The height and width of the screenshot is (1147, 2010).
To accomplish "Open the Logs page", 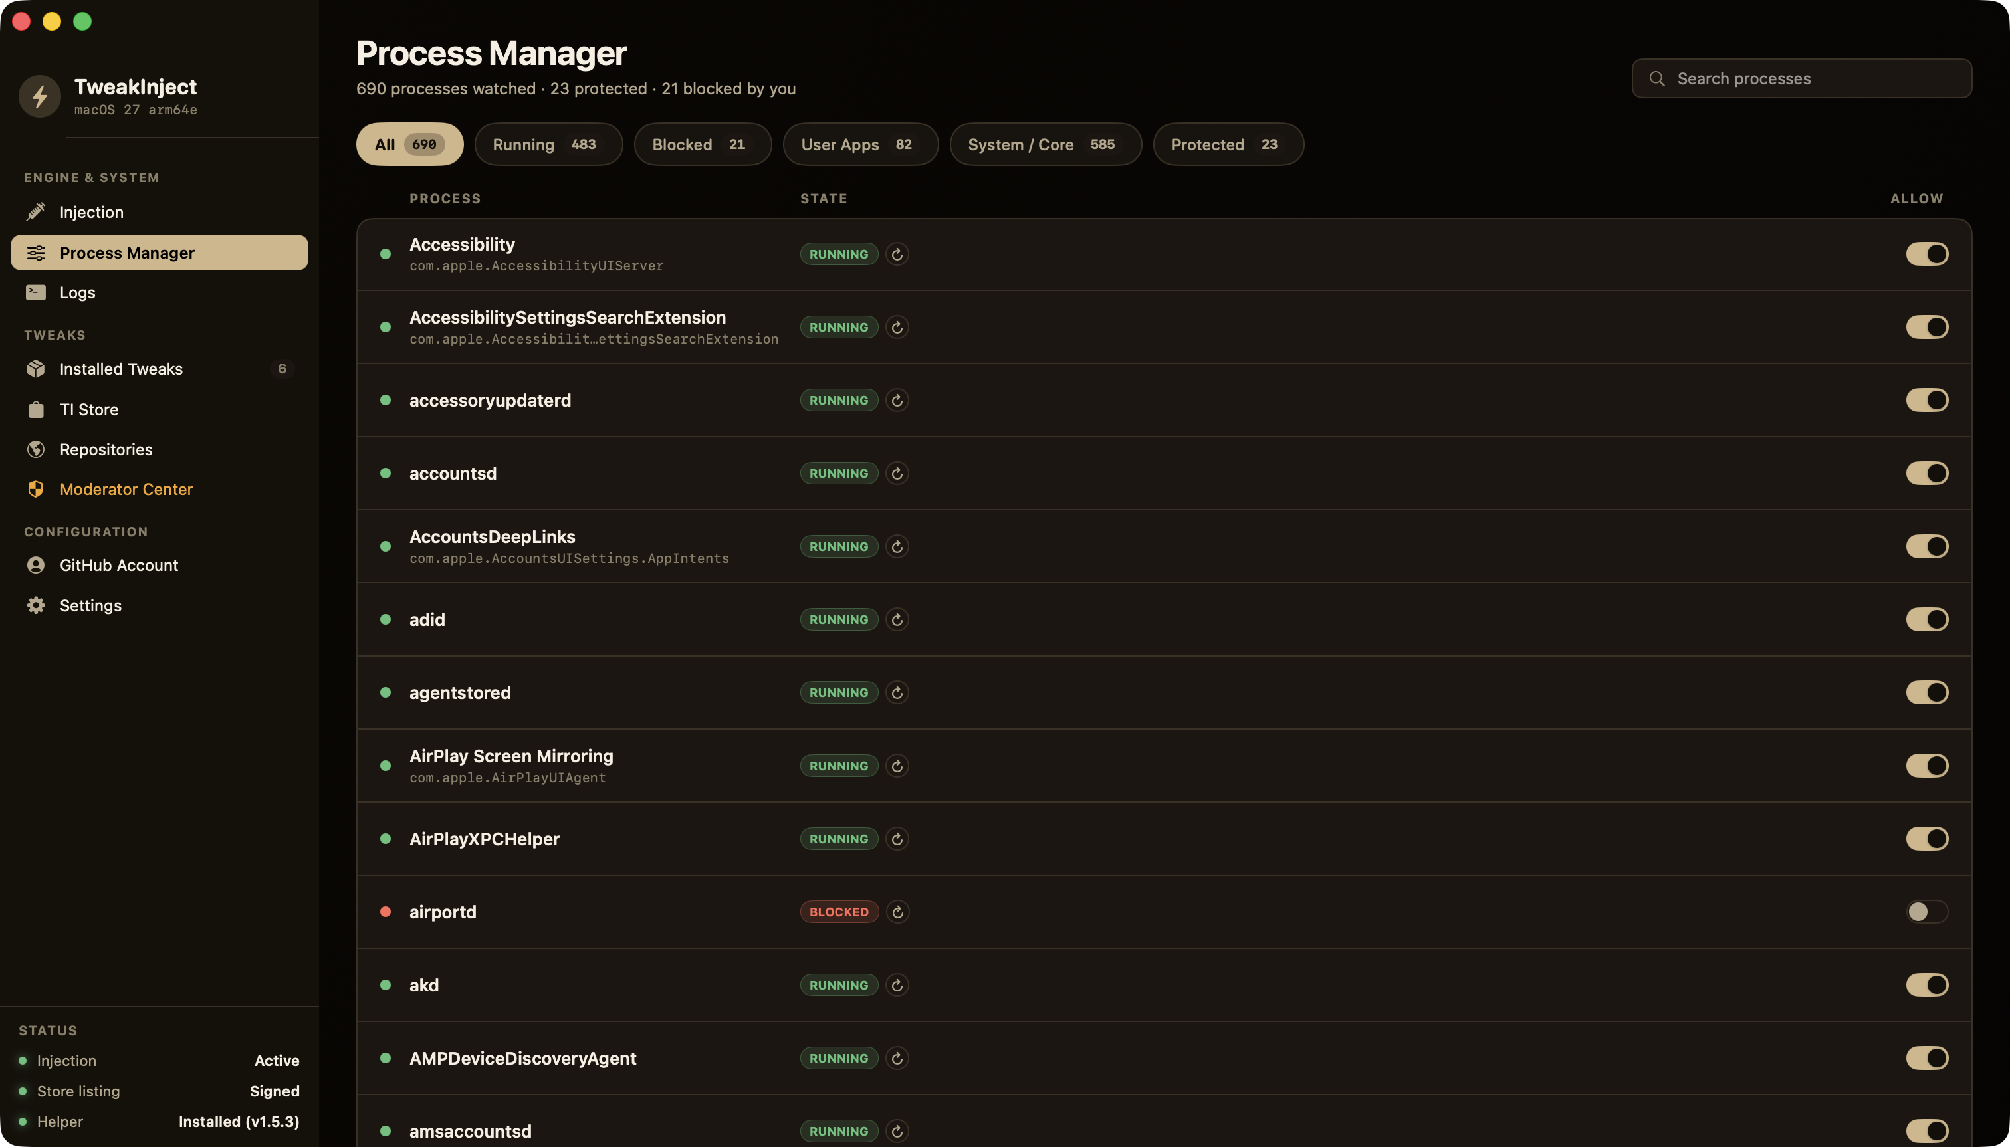I will (159, 292).
